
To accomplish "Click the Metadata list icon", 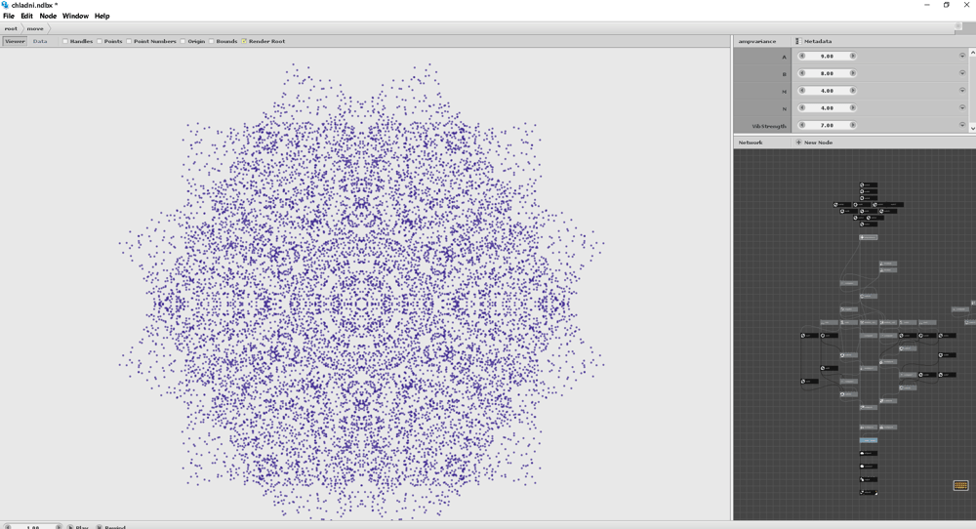I will pos(798,41).
